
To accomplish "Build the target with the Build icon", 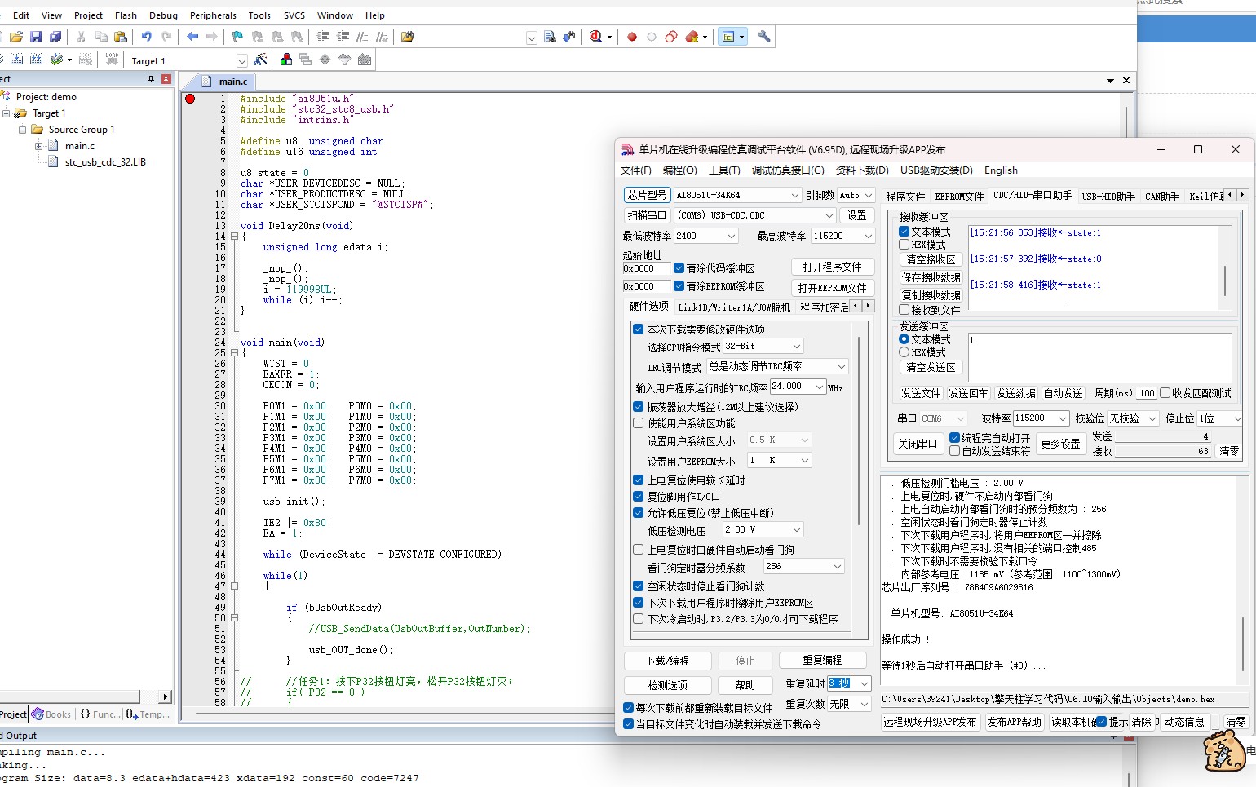I will tap(16, 60).
